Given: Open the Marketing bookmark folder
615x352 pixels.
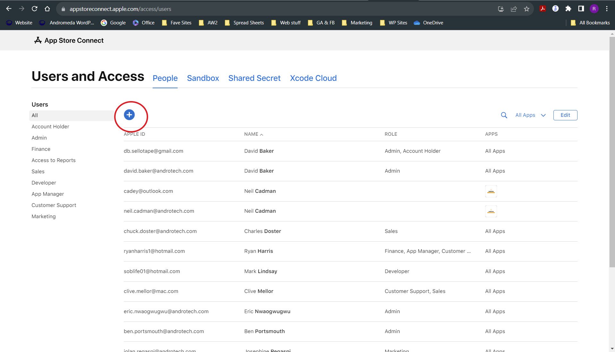Looking at the screenshot, I should 357,23.
